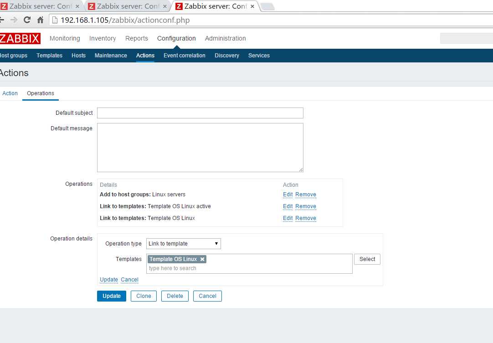Go to Host groups submenu
Image resolution: width=493 pixels, height=343 pixels.
pos(14,55)
